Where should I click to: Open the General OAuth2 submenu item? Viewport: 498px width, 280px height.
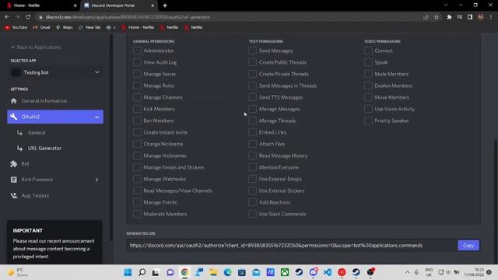click(37, 133)
